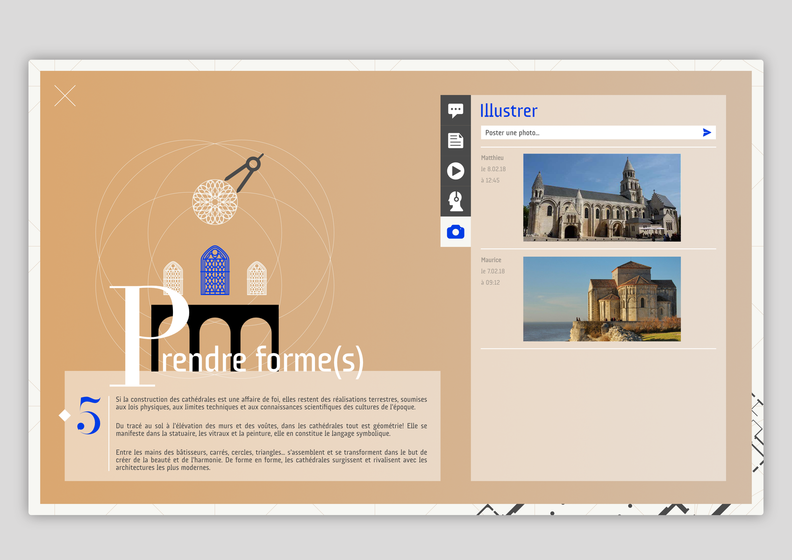Click the 'Illustrer' heading
Viewport: 792px width, 560px height.
coord(509,111)
